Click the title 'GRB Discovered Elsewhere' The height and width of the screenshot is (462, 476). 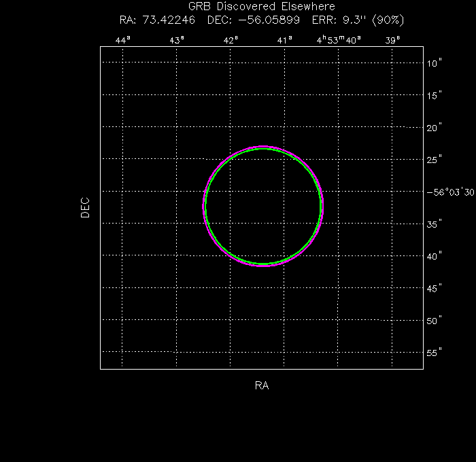point(262,6)
